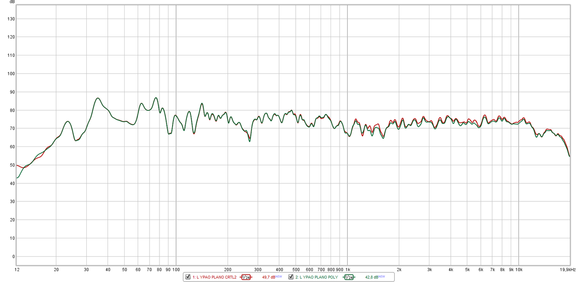Viewport: 578px width, 282px height.
Task: Click the 100 frequency axis label
Action: (176, 269)
